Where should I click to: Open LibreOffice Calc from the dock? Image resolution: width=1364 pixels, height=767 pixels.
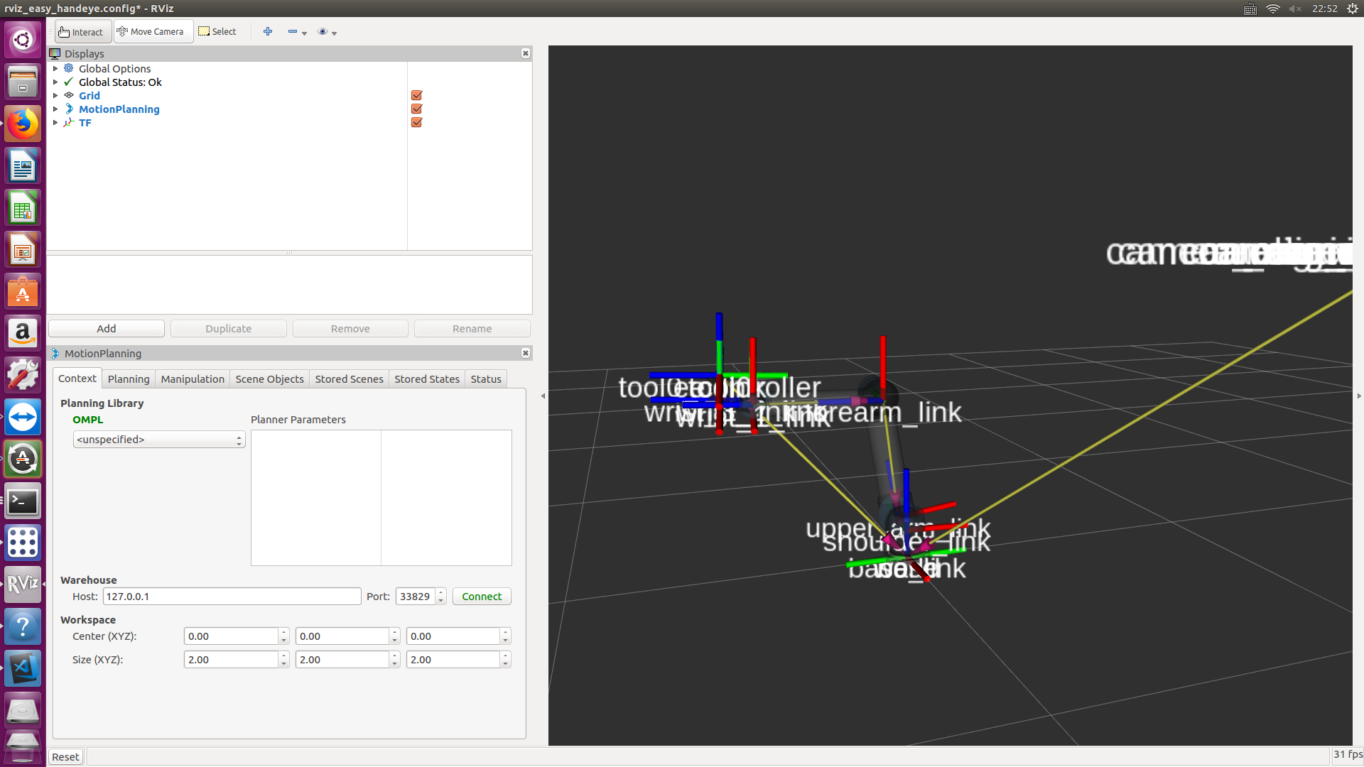pos(23,208)
